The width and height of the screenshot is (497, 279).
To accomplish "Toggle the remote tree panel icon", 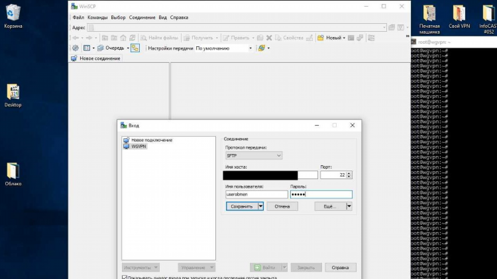I will pyautogui.click(x=135, y=48).
